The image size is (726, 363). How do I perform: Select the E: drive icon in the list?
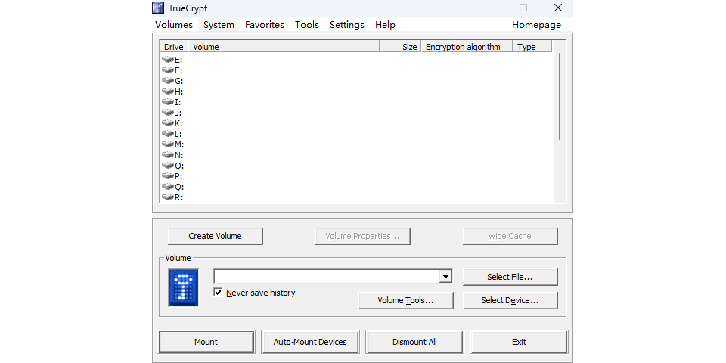(x=168, y=60)
